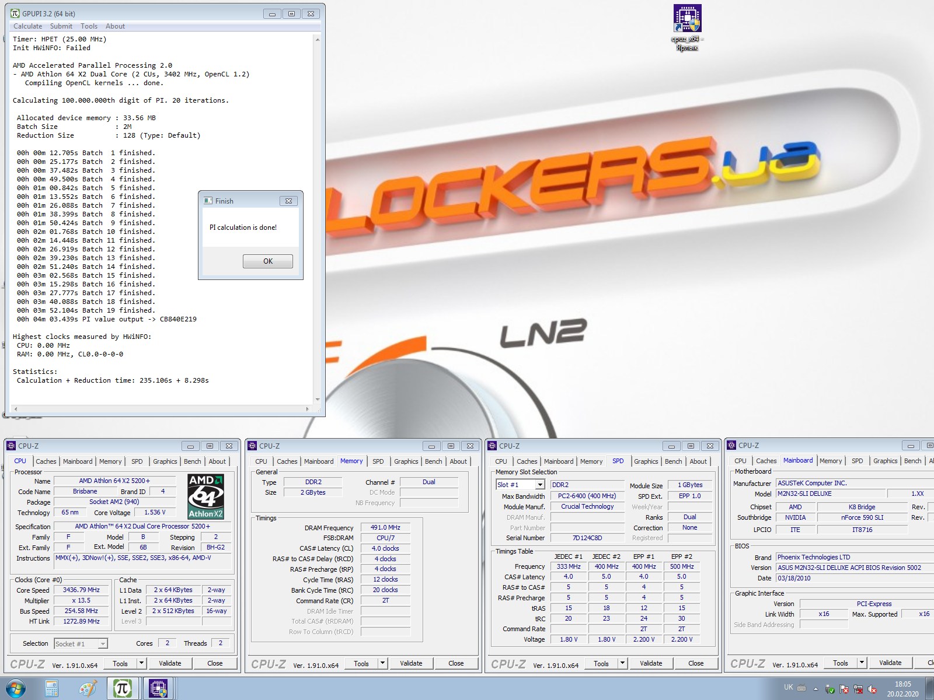Open Mainboard tab in the SPD CPU-Z window
934x700 pixels.
click(559, 461)
